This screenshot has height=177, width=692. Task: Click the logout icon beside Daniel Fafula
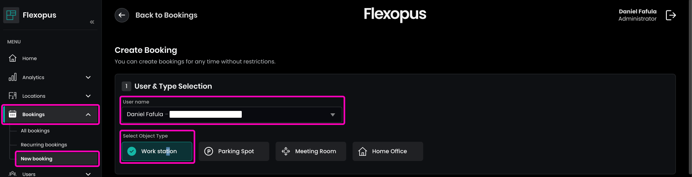pyautogui.click(x=671, y=15)
